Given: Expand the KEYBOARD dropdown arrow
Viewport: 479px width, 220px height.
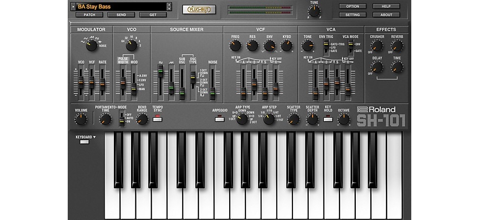Looking at the screenshot, I should tap(94, 137).
